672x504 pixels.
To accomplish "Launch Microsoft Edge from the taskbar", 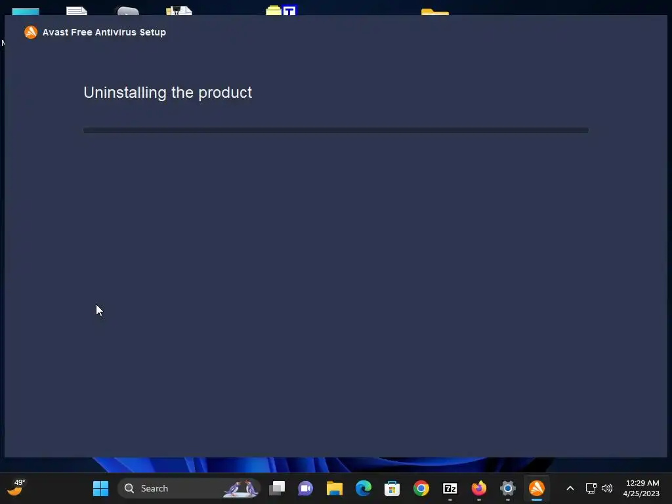I will pos(364,488).
